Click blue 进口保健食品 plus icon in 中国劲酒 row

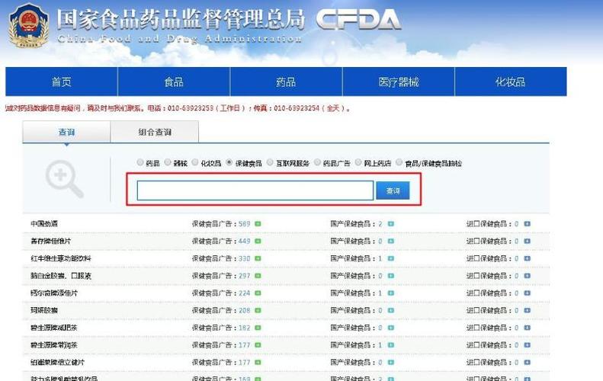[528, 224]
